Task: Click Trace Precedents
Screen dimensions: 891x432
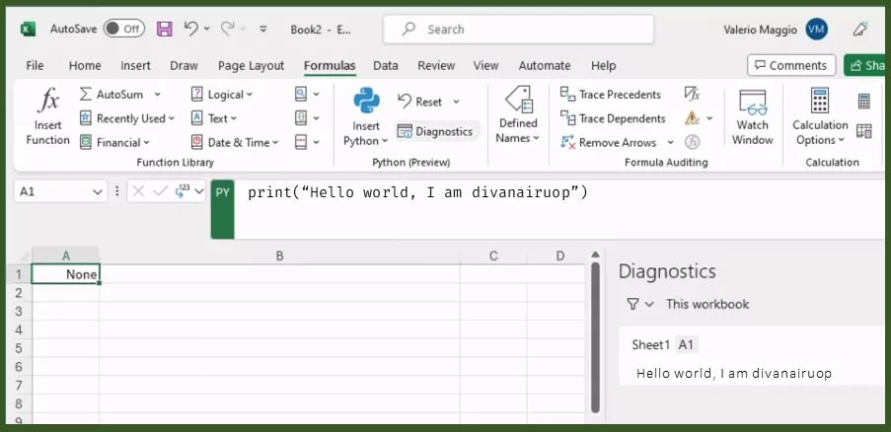Action: pyautogui.click(x=610, y=95)
